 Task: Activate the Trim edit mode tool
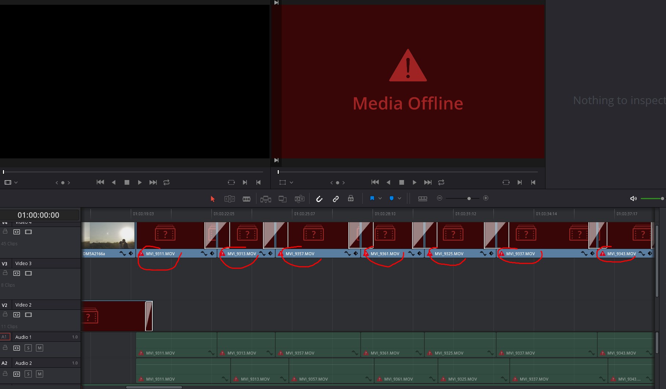(229, 199)
